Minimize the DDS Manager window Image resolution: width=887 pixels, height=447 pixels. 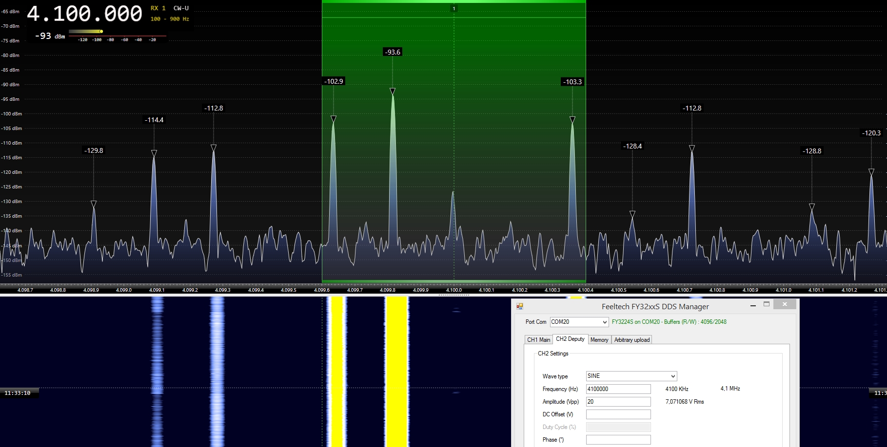(x=753, y=305)
